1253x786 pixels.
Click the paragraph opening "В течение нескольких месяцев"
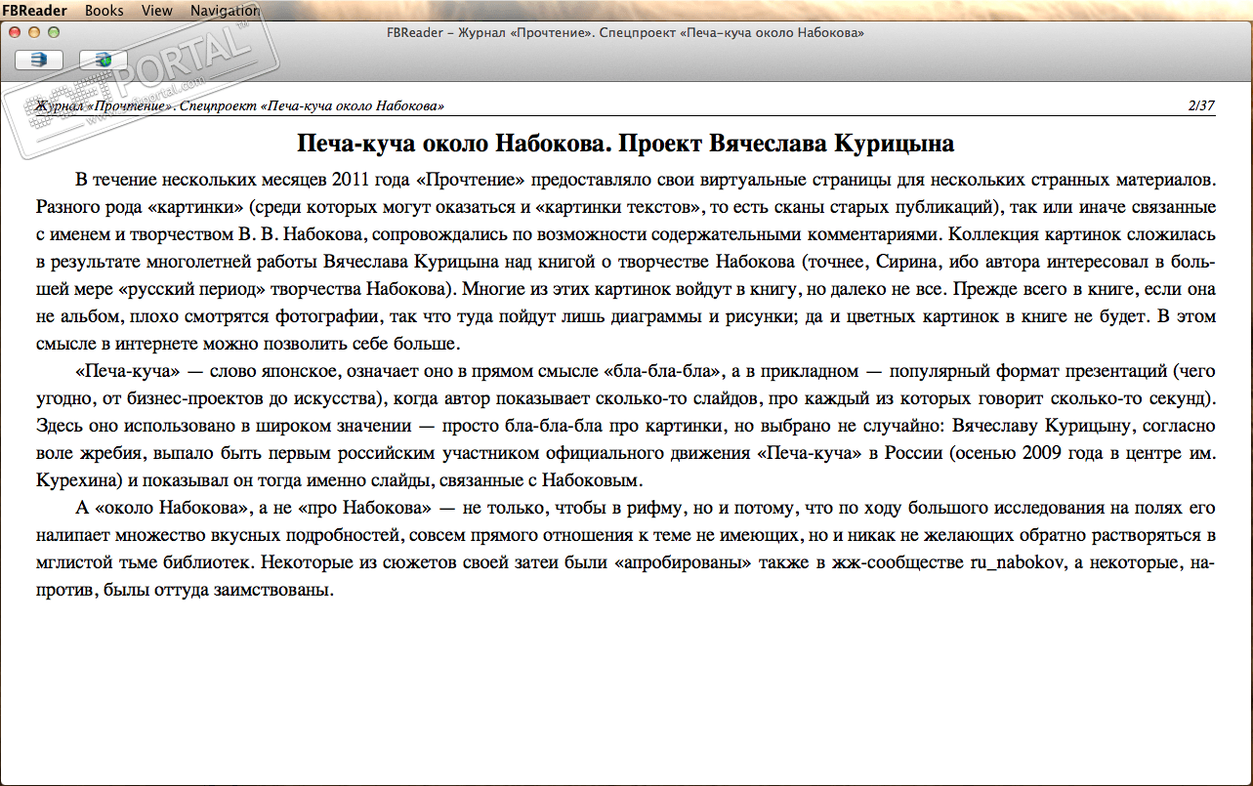click(x=626, y=263)
